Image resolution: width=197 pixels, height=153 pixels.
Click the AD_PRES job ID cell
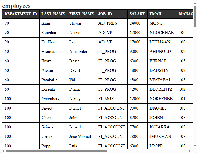click(108, 23)
